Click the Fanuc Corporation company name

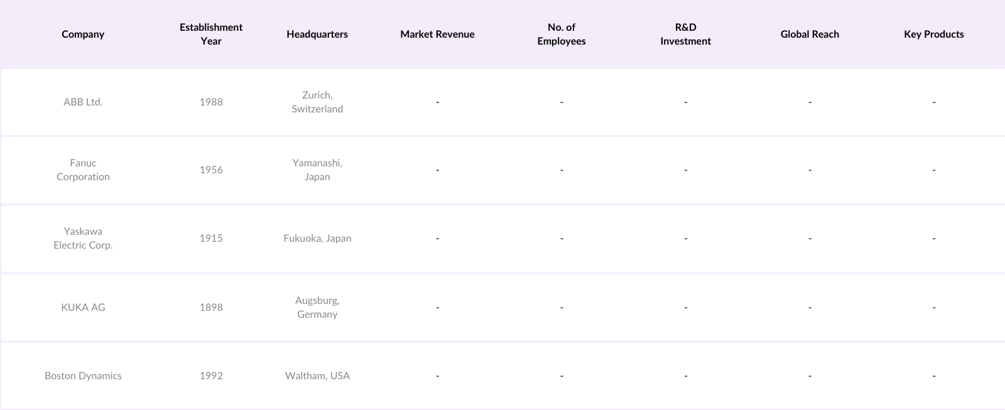[x=83, y=170]
